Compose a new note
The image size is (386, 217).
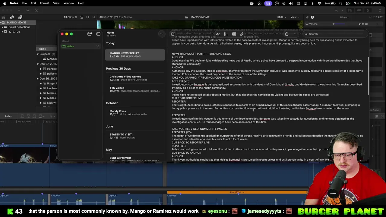(173, 34)
